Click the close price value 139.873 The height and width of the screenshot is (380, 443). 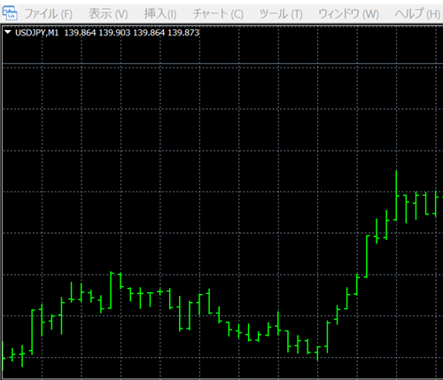[x=183, y=33]
